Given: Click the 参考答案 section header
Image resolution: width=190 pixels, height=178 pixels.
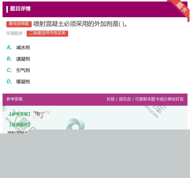Looking at the screenshot, I should click(14, 99).
